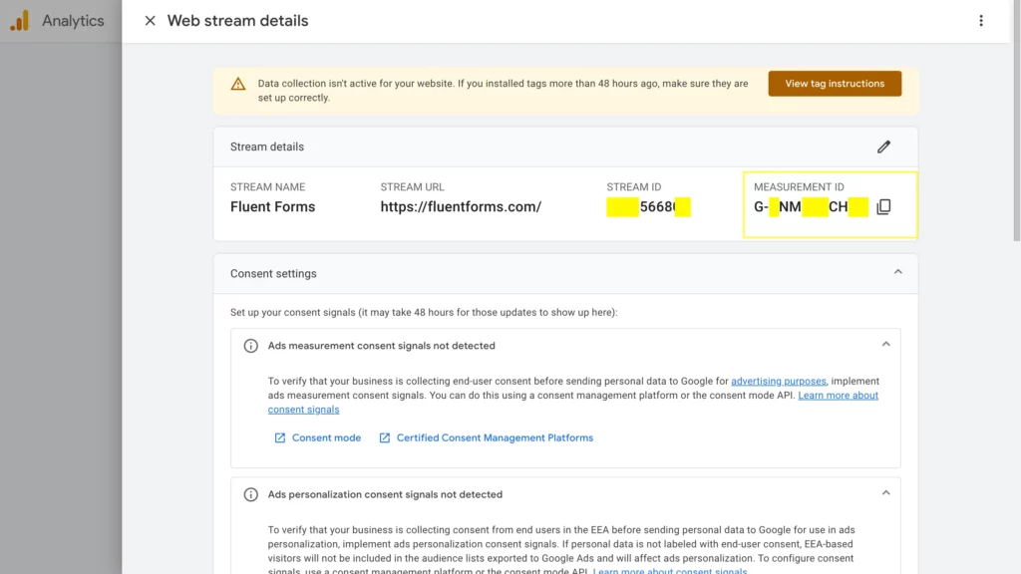1021x574 pixels.
Task: Click 'Set up your consent signals' instruction text
Action: (424, 312)
